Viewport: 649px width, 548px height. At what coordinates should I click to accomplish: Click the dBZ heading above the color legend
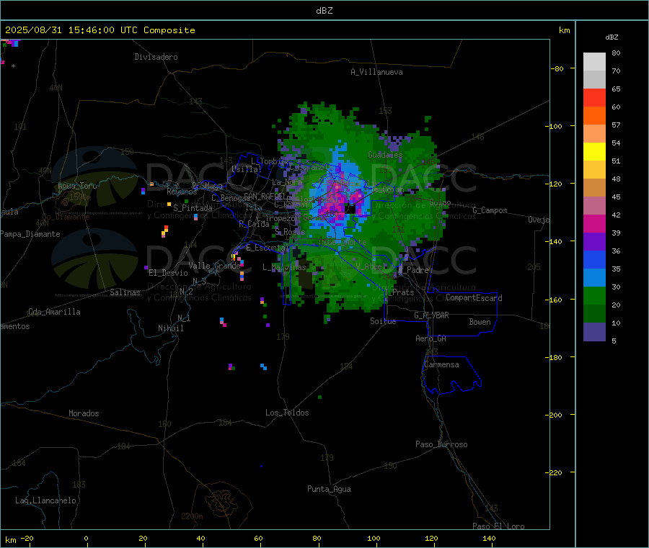pyautogui.click(x=612, y=37)
